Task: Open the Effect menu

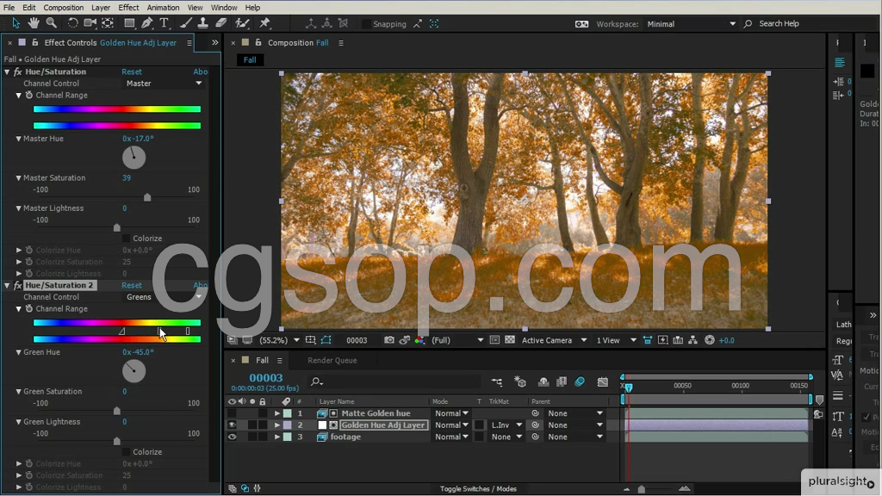Action: tap(128, 7)
